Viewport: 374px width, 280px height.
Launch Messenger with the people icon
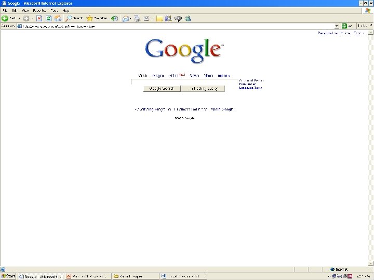click(x=188, y=18)
